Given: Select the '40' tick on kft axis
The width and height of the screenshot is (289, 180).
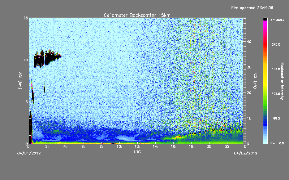Looking at the screenshot, I should point(249,41).
